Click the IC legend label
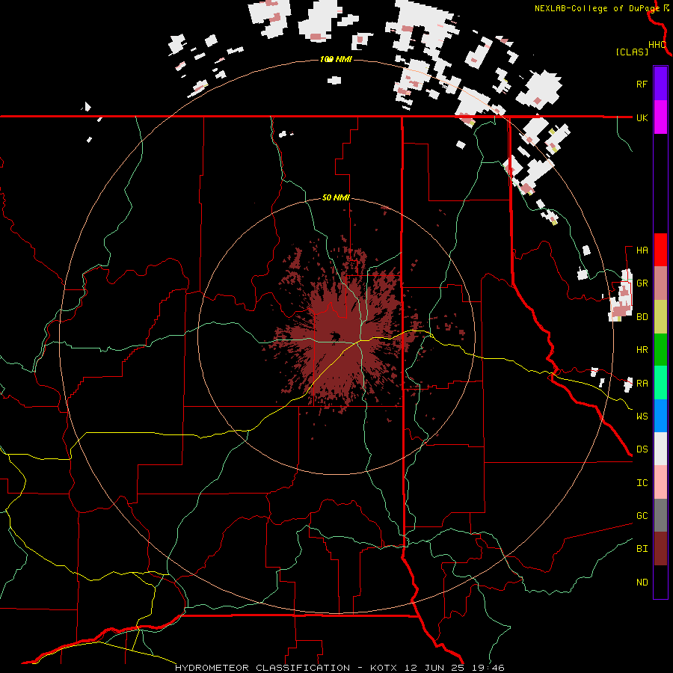 [642, 483]
